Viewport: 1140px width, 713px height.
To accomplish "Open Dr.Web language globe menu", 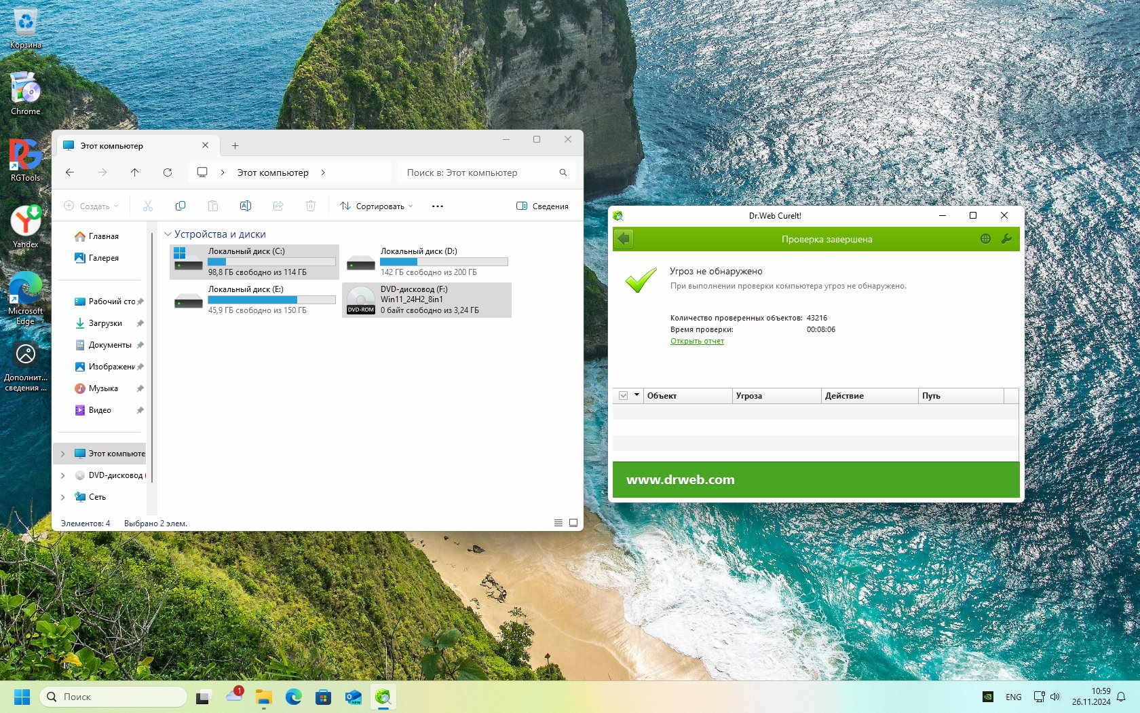I will point(985,239).
